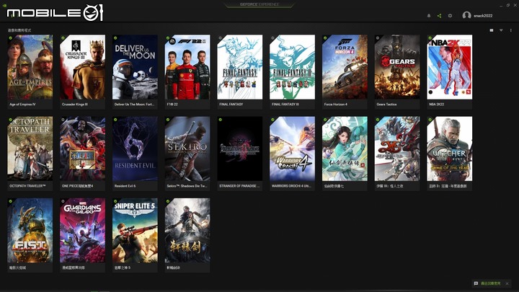Click the 'Resident Evil 6' title label

click(x=125, y=186)
